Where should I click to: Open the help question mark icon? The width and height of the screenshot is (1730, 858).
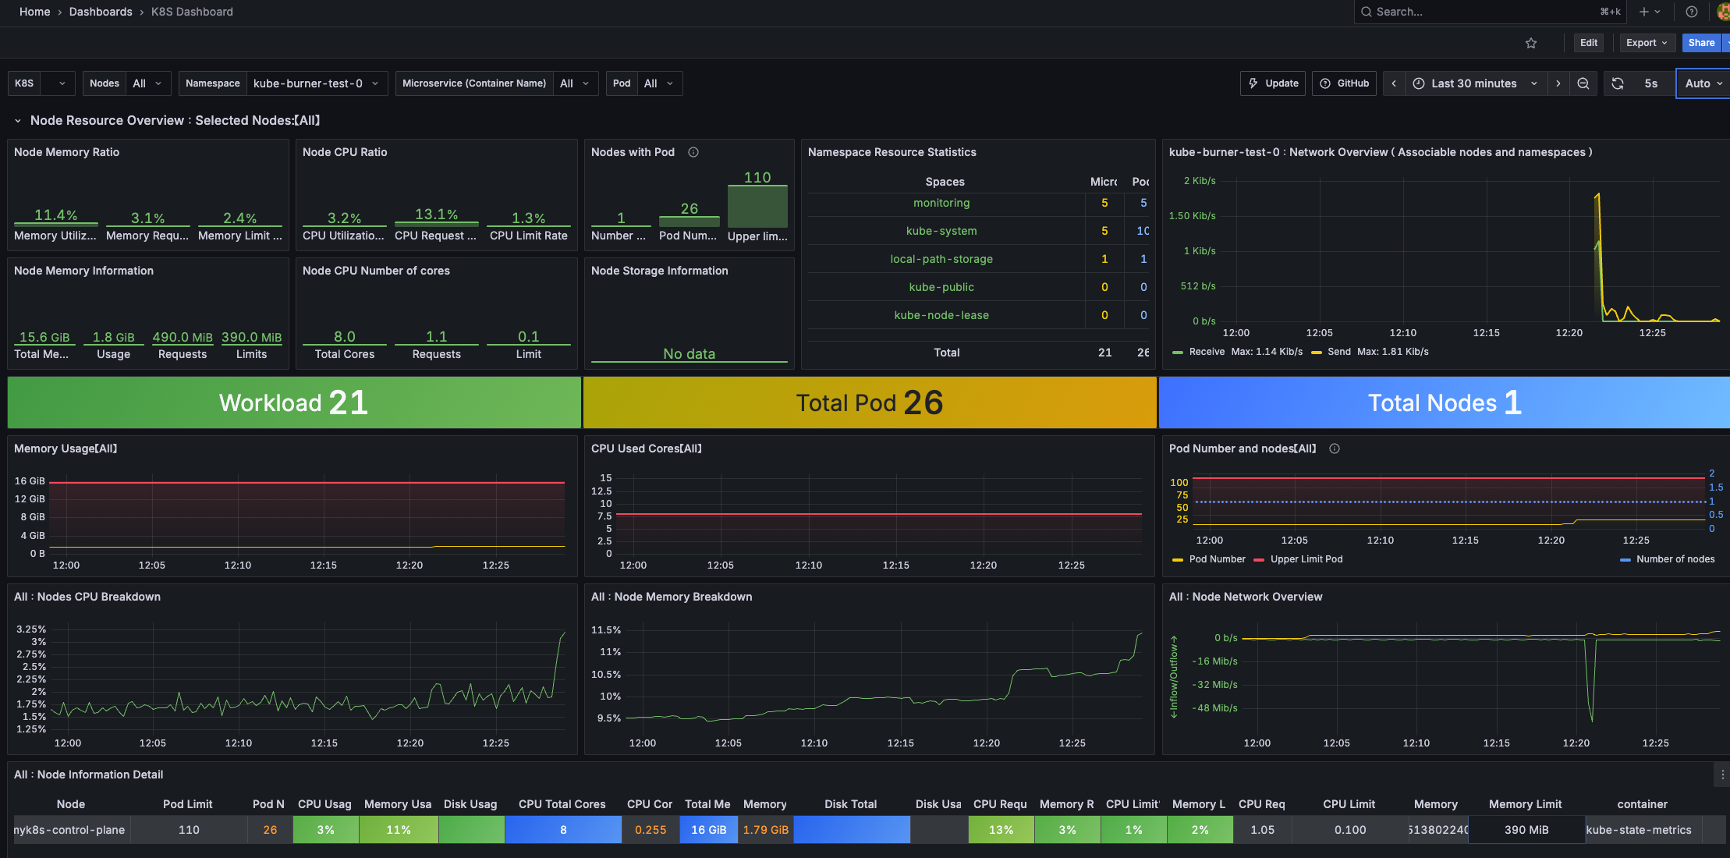(1691, 12)
